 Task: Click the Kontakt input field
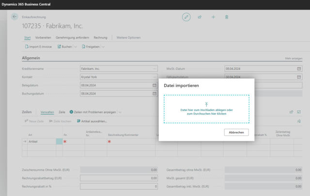pyautogui.click(x=119, y=77)
